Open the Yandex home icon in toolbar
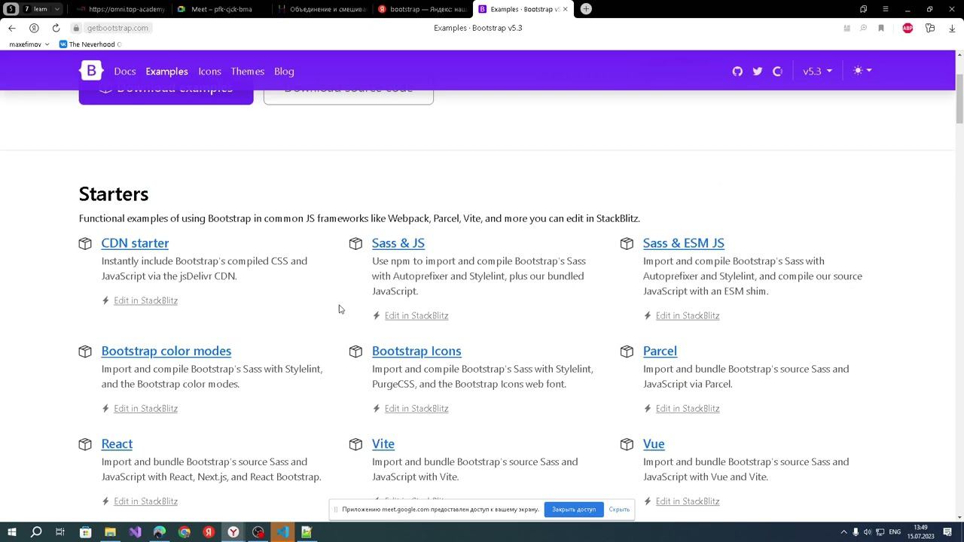This screenshot has width=964, height=542. click(x=34, y=28)
